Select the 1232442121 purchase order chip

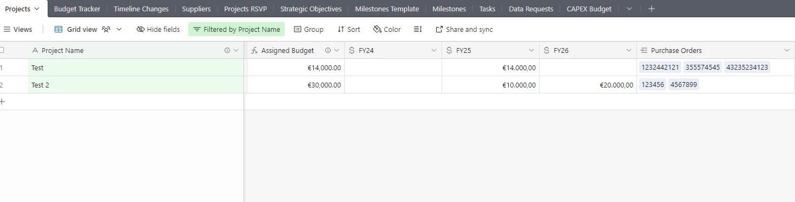click(x=660, y=68)
